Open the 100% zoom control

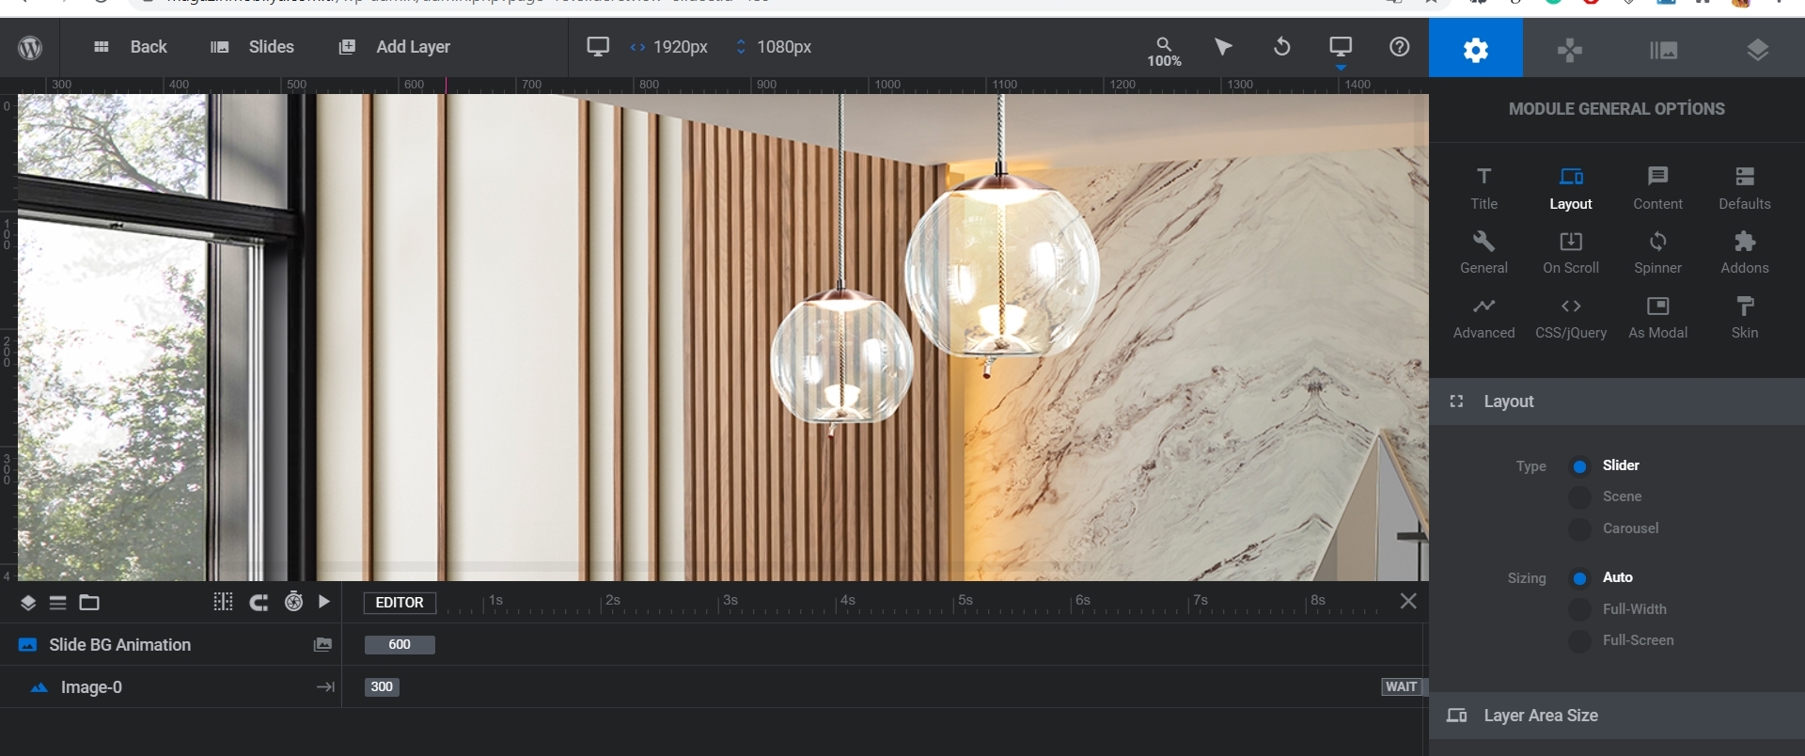click(1164, 51)
